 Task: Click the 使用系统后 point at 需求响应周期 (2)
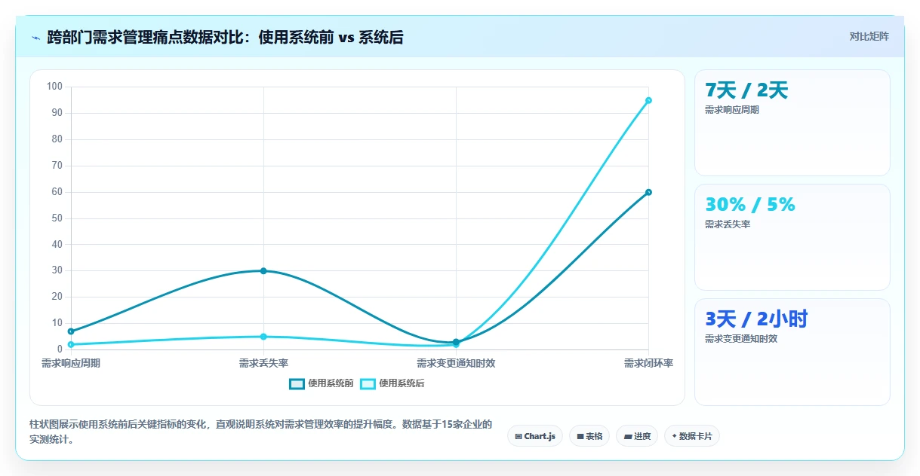71,344
